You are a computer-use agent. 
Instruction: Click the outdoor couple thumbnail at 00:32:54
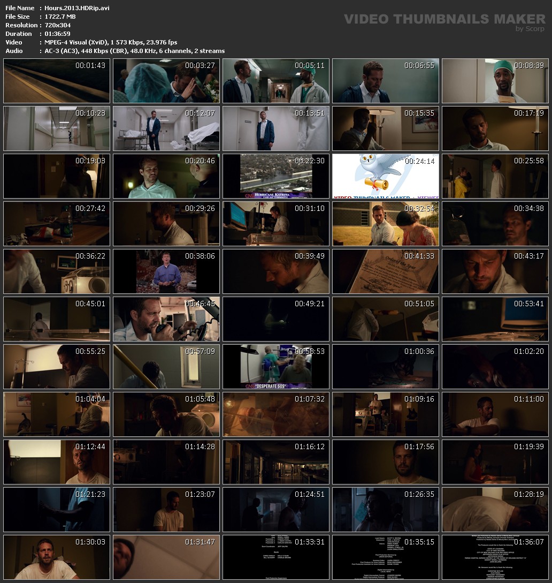(385, 224)
